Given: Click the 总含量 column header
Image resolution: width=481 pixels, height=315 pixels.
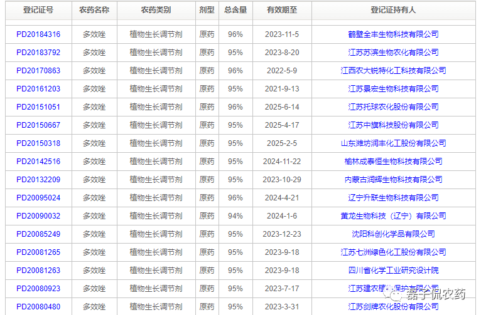Looking at the screenshot, I should point(235,10).
